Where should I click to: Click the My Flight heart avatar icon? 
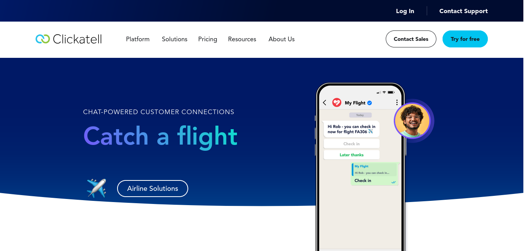337,103
